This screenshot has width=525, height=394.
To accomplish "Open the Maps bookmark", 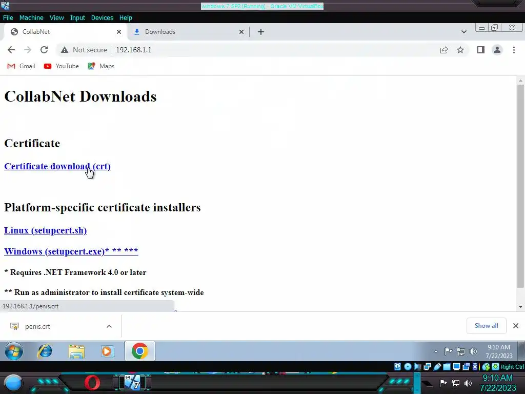I will point(101,66).
